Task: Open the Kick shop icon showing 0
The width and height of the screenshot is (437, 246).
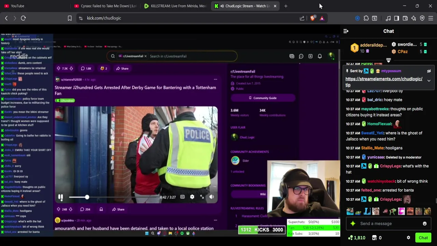Action: 377,238
